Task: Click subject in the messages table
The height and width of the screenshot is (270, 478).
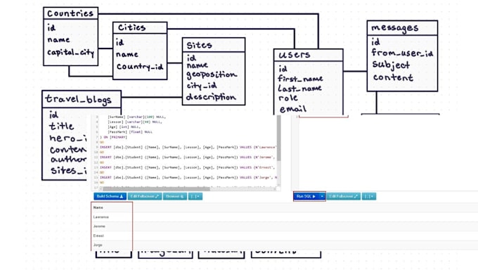Action: point(391,65)
